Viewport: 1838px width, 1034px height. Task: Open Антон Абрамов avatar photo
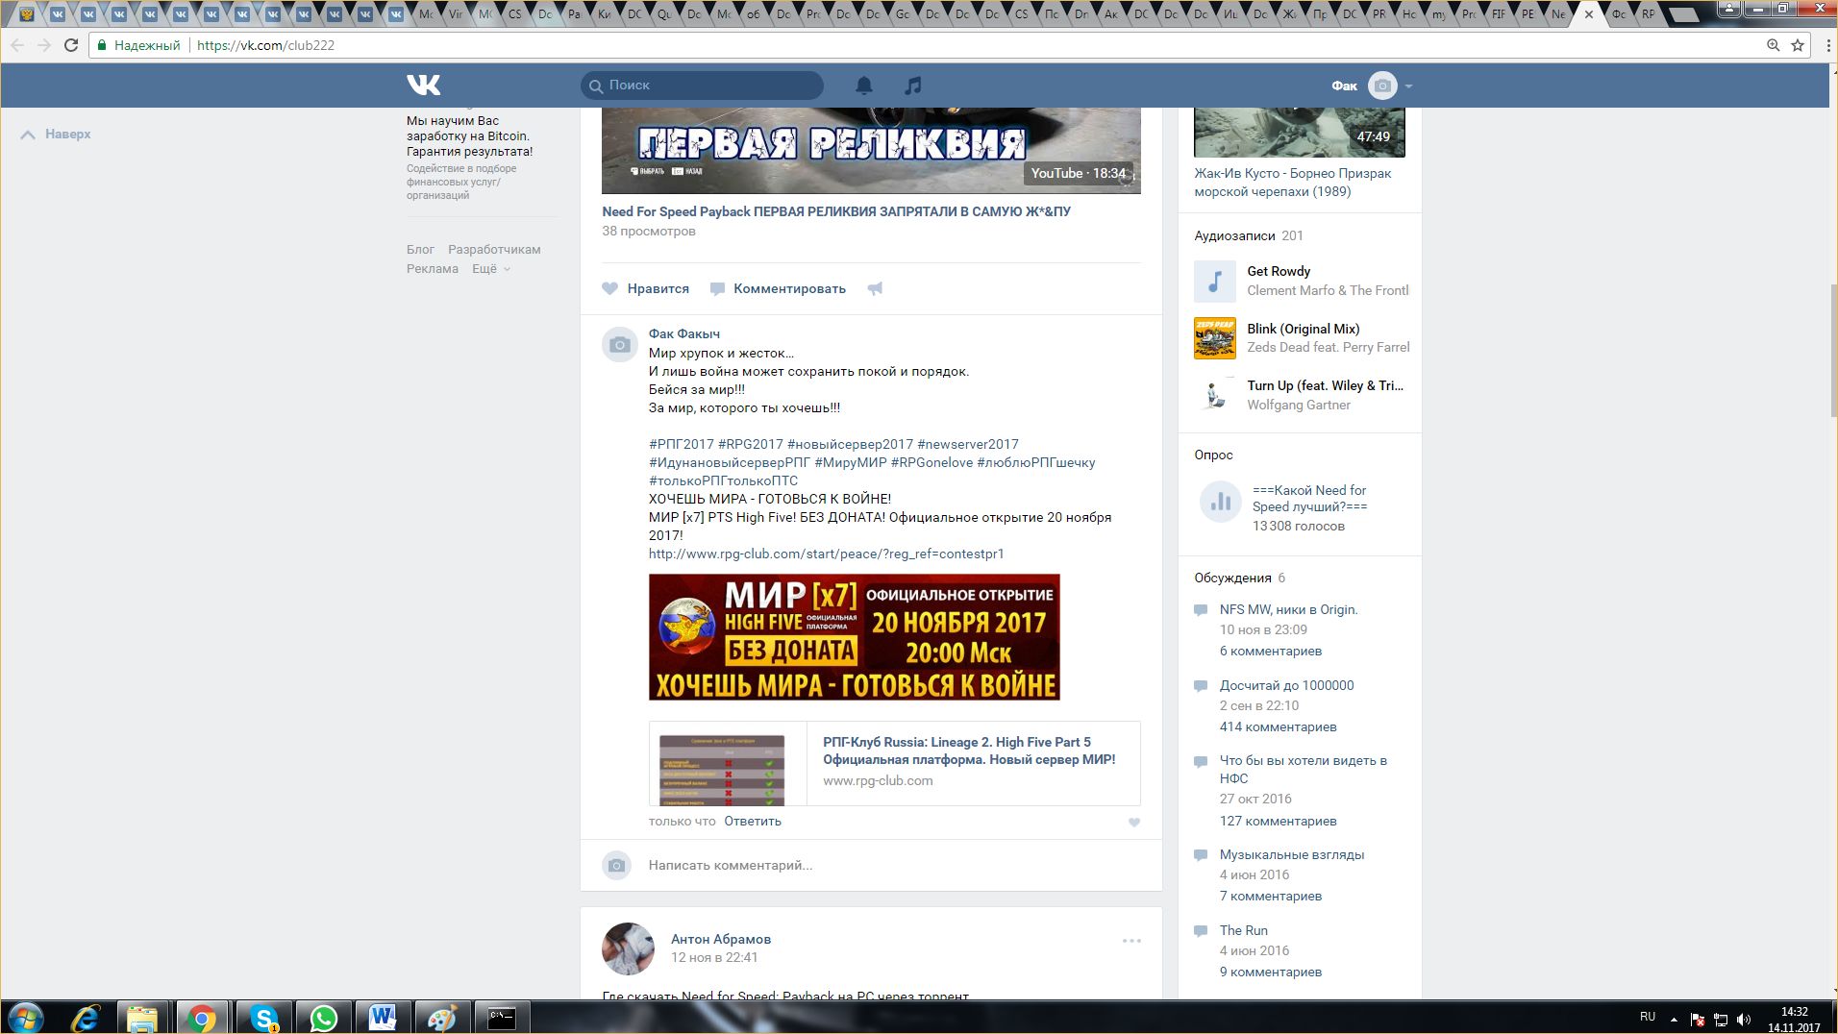[x=628, y=948]
